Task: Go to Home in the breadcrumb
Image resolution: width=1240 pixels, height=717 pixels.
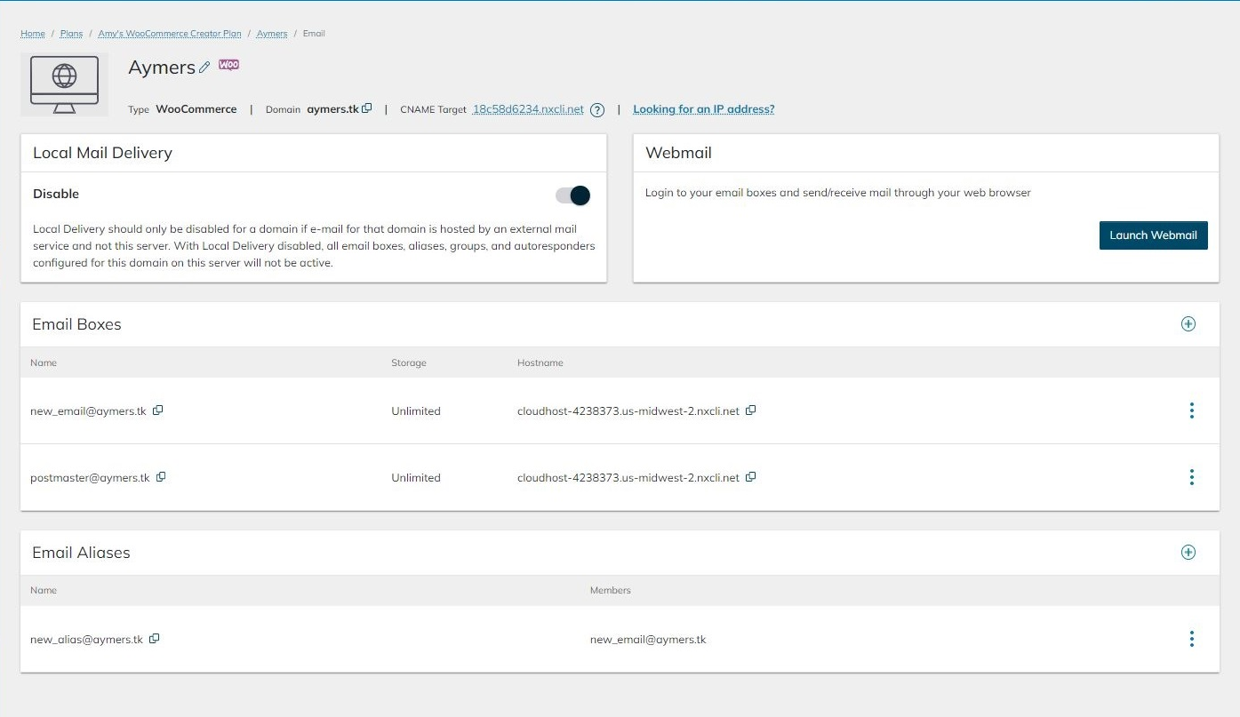Action: coord(33,34)
